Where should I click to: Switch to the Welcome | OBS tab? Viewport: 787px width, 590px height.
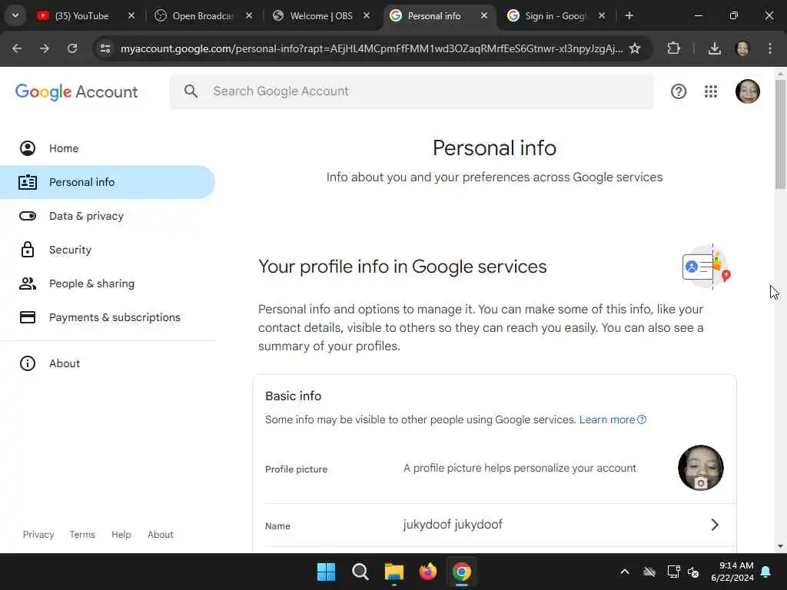coord(321,15)
